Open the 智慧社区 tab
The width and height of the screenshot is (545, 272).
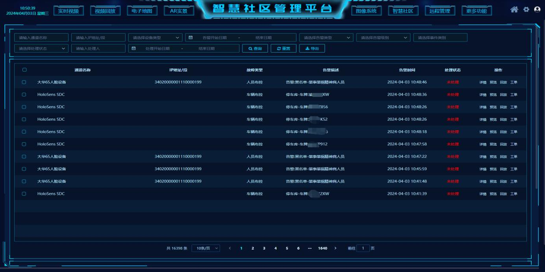(403, 11)
